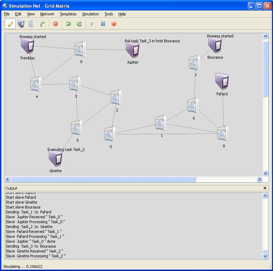The image size is (273, 271).
Task: Open the Simulation menu
Action: click(x=90, y=14)
